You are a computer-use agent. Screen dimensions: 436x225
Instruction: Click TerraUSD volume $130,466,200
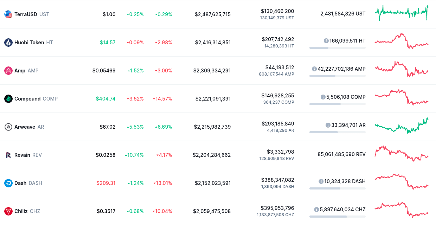coord(277,11)
